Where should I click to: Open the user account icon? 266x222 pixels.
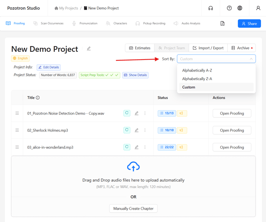click(x=258, y=8)
